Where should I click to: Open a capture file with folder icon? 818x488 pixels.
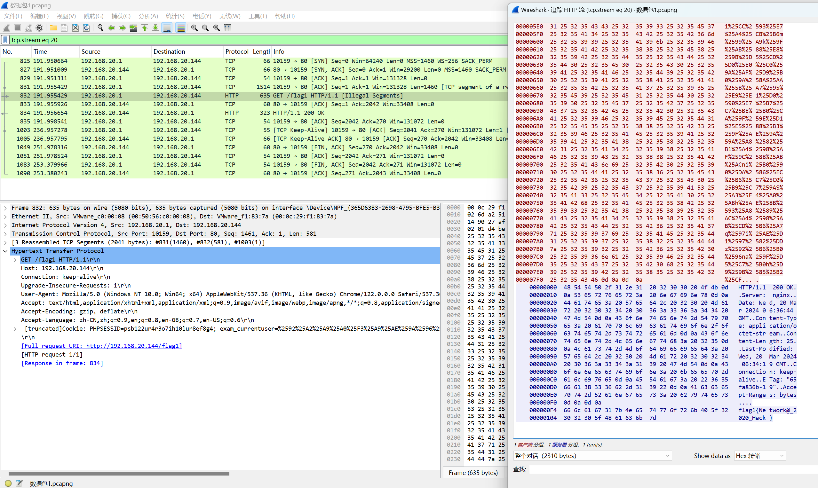coord(53,28)
